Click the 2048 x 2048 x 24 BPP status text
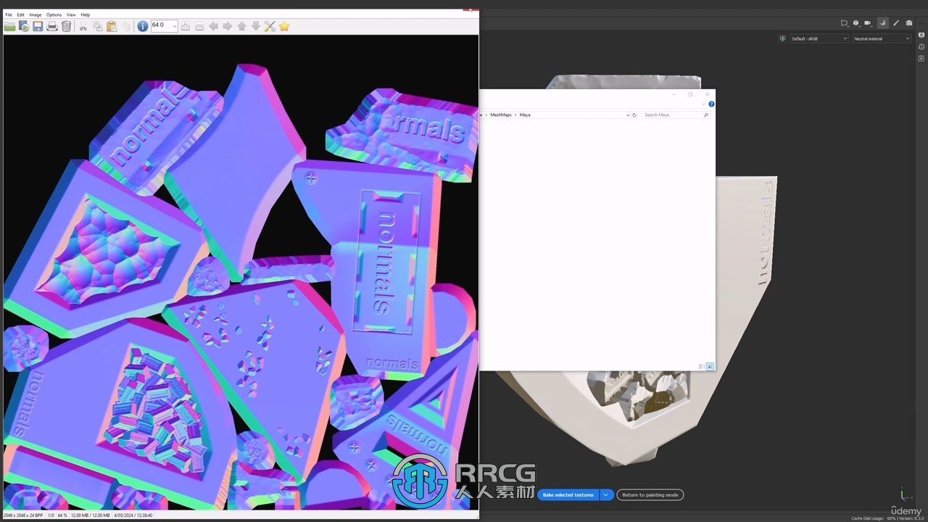Viewport: 928px width, 522px height. [x=23, y=515]
